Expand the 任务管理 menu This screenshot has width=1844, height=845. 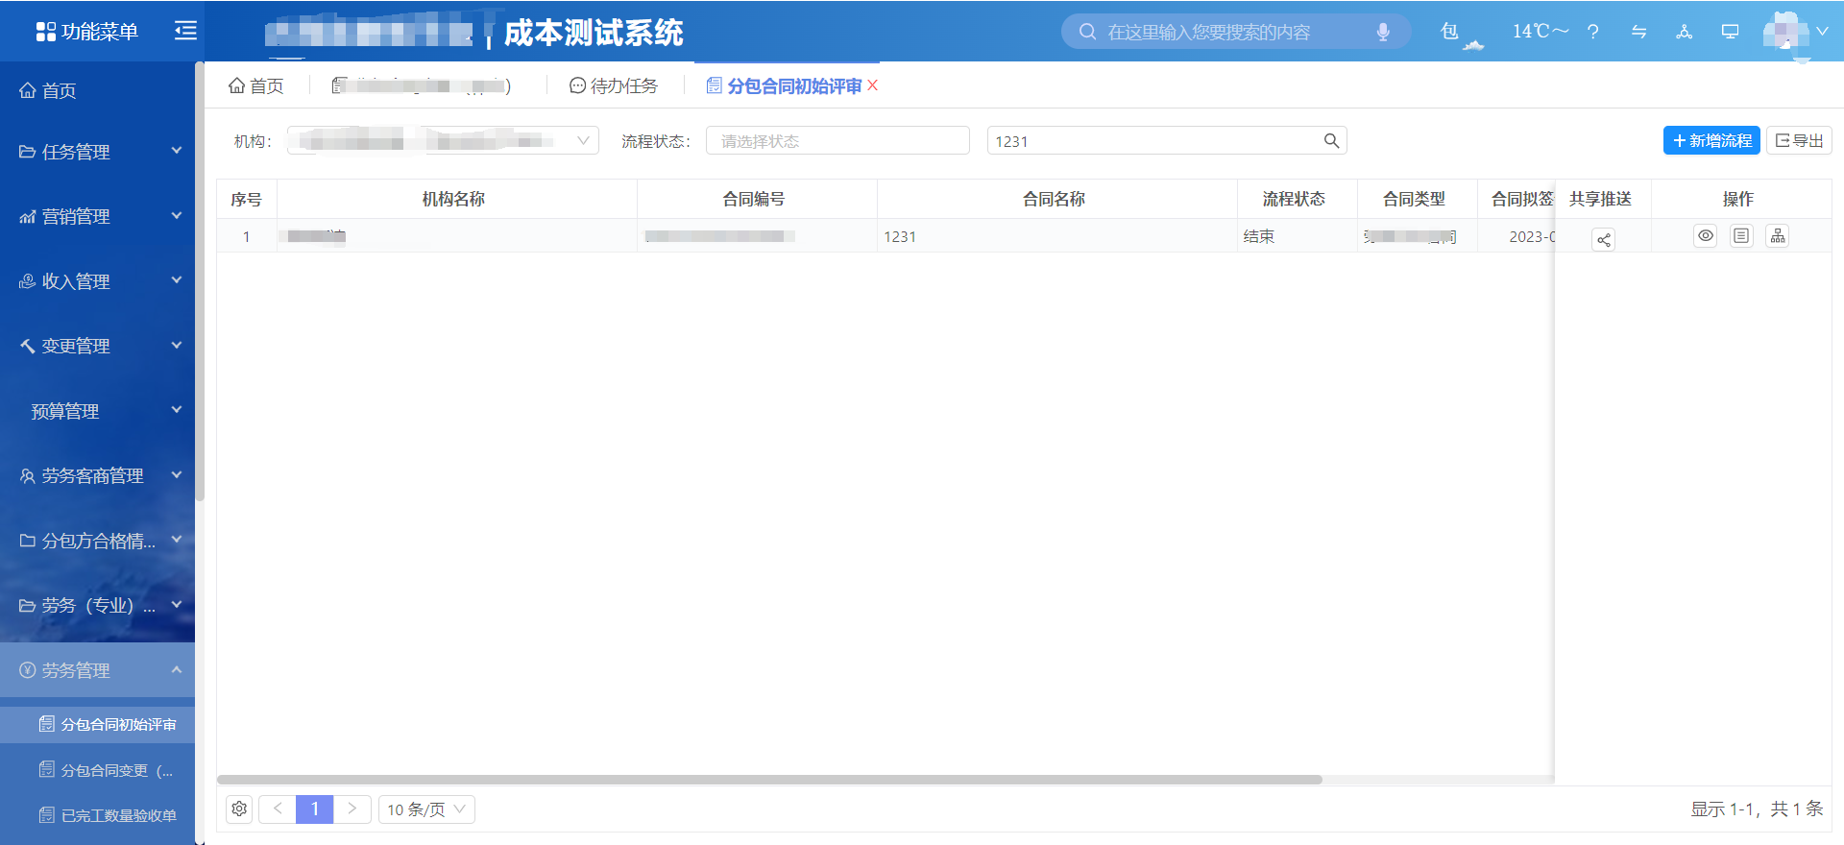97,151
